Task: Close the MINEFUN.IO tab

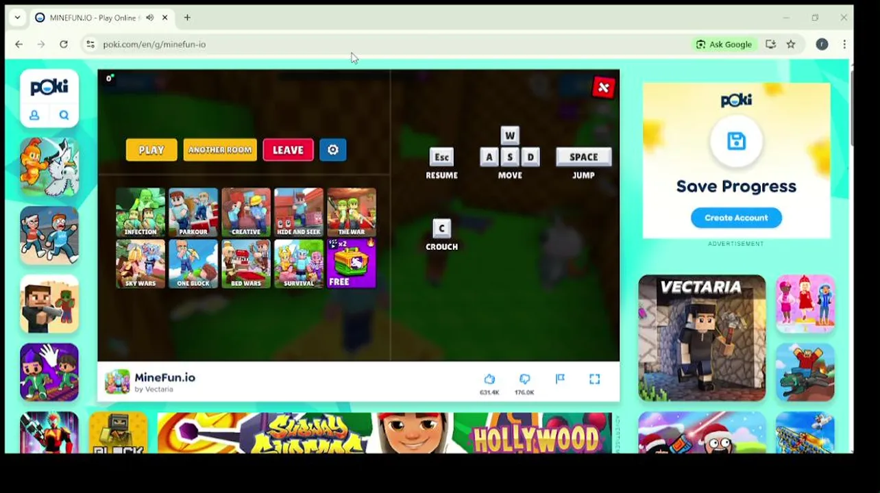Action: [164, 18]
